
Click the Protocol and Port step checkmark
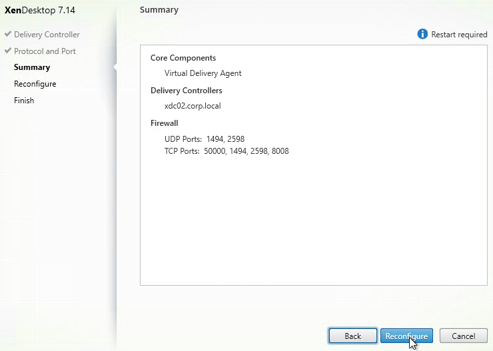pyautogui.click(x=8, y=50)
